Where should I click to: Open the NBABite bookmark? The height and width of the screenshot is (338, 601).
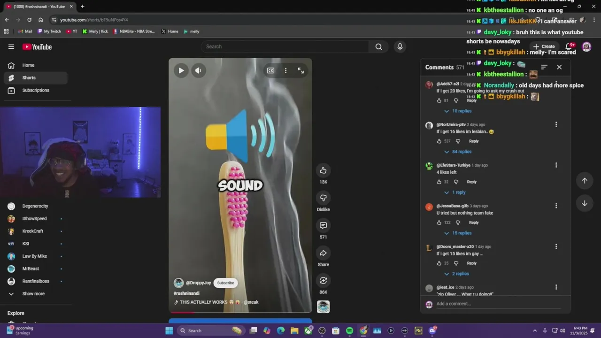134,31
